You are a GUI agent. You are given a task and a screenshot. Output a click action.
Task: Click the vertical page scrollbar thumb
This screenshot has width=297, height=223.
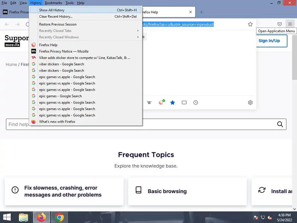pos(294,57)
